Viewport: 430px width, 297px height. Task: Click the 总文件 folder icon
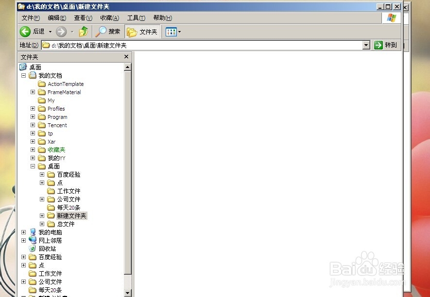(x=51, y=224)
